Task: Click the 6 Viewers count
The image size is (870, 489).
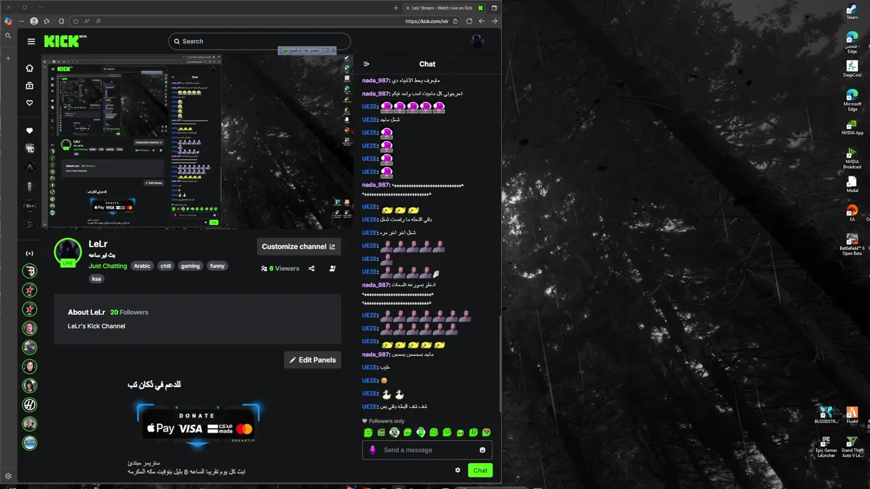Action: [280, 268]
